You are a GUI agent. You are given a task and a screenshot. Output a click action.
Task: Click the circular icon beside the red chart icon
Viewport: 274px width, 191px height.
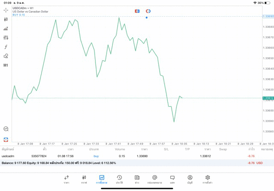point(148,11)
